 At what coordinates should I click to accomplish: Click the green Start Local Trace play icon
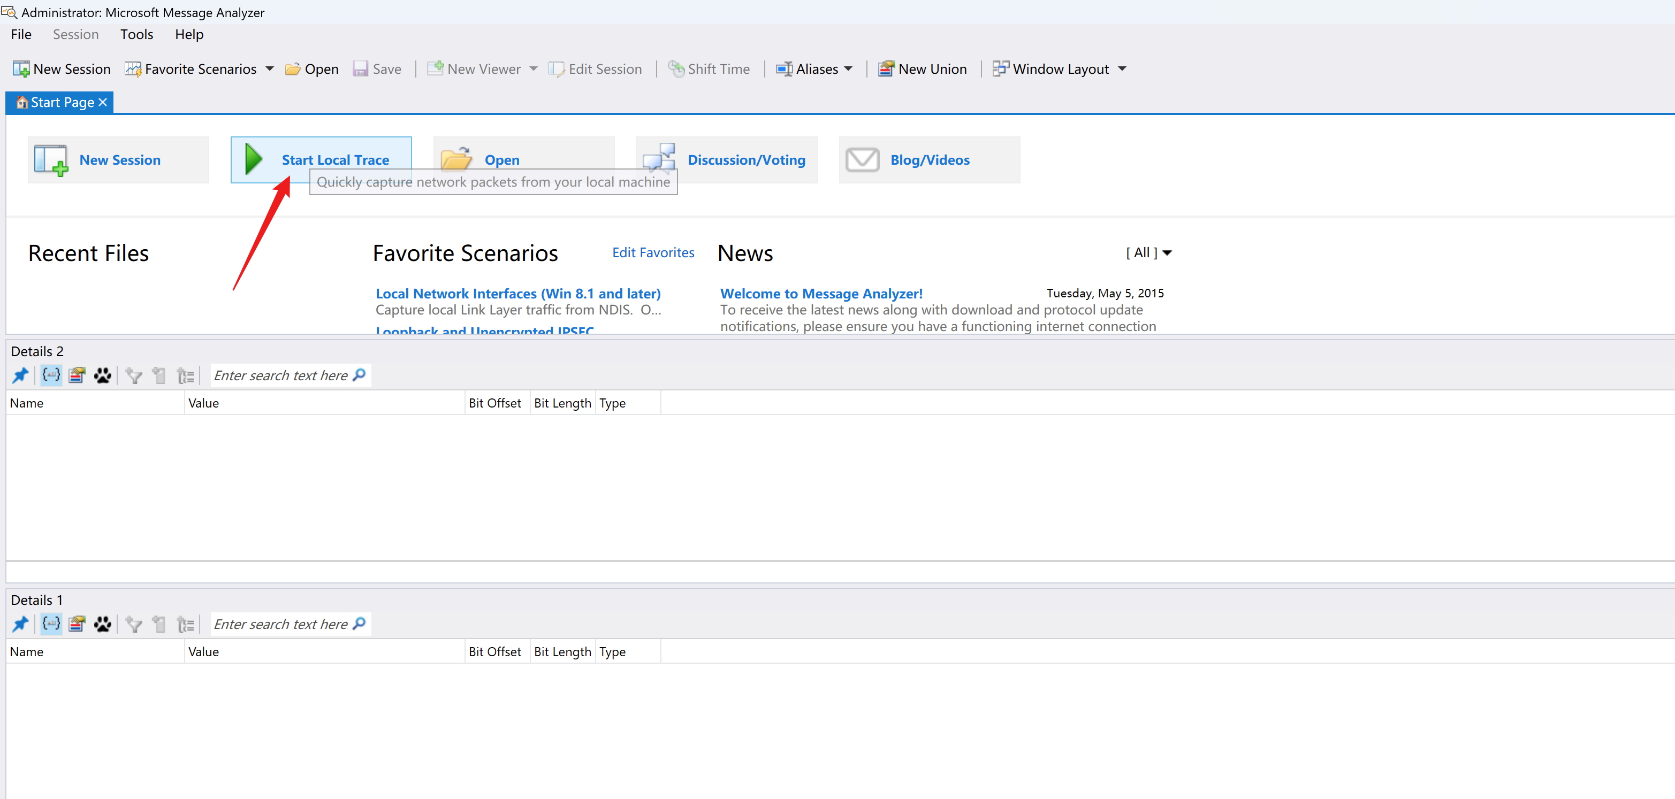[253, 159]
